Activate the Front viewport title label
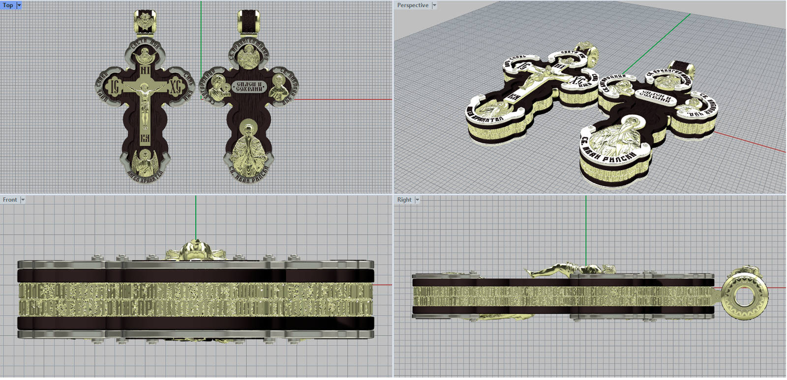787x380 pixels. 10,199
